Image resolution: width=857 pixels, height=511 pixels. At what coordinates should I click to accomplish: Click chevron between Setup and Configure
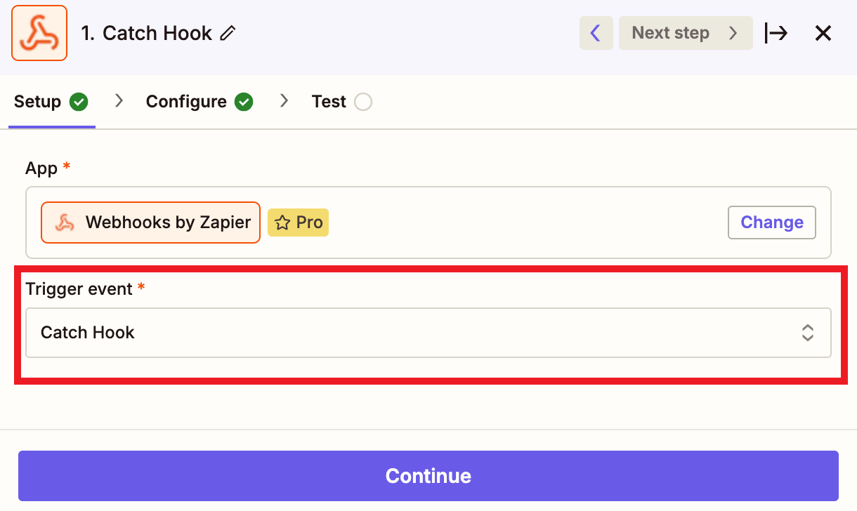click(x=119, y=101)
